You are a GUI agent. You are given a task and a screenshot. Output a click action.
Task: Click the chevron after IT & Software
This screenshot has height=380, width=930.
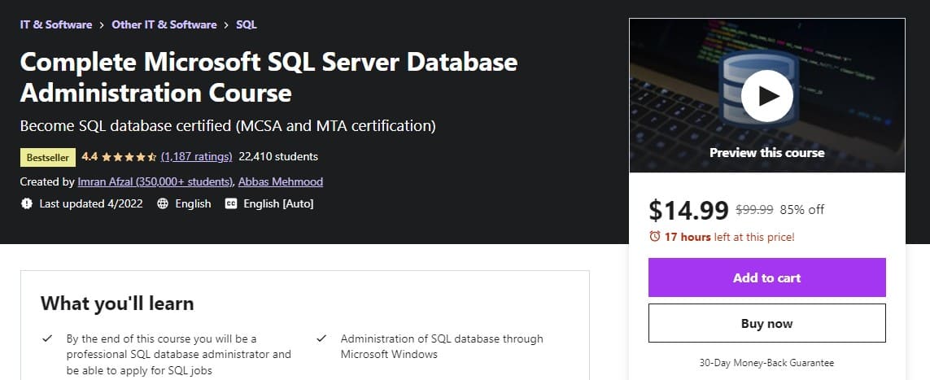point(102,25)
